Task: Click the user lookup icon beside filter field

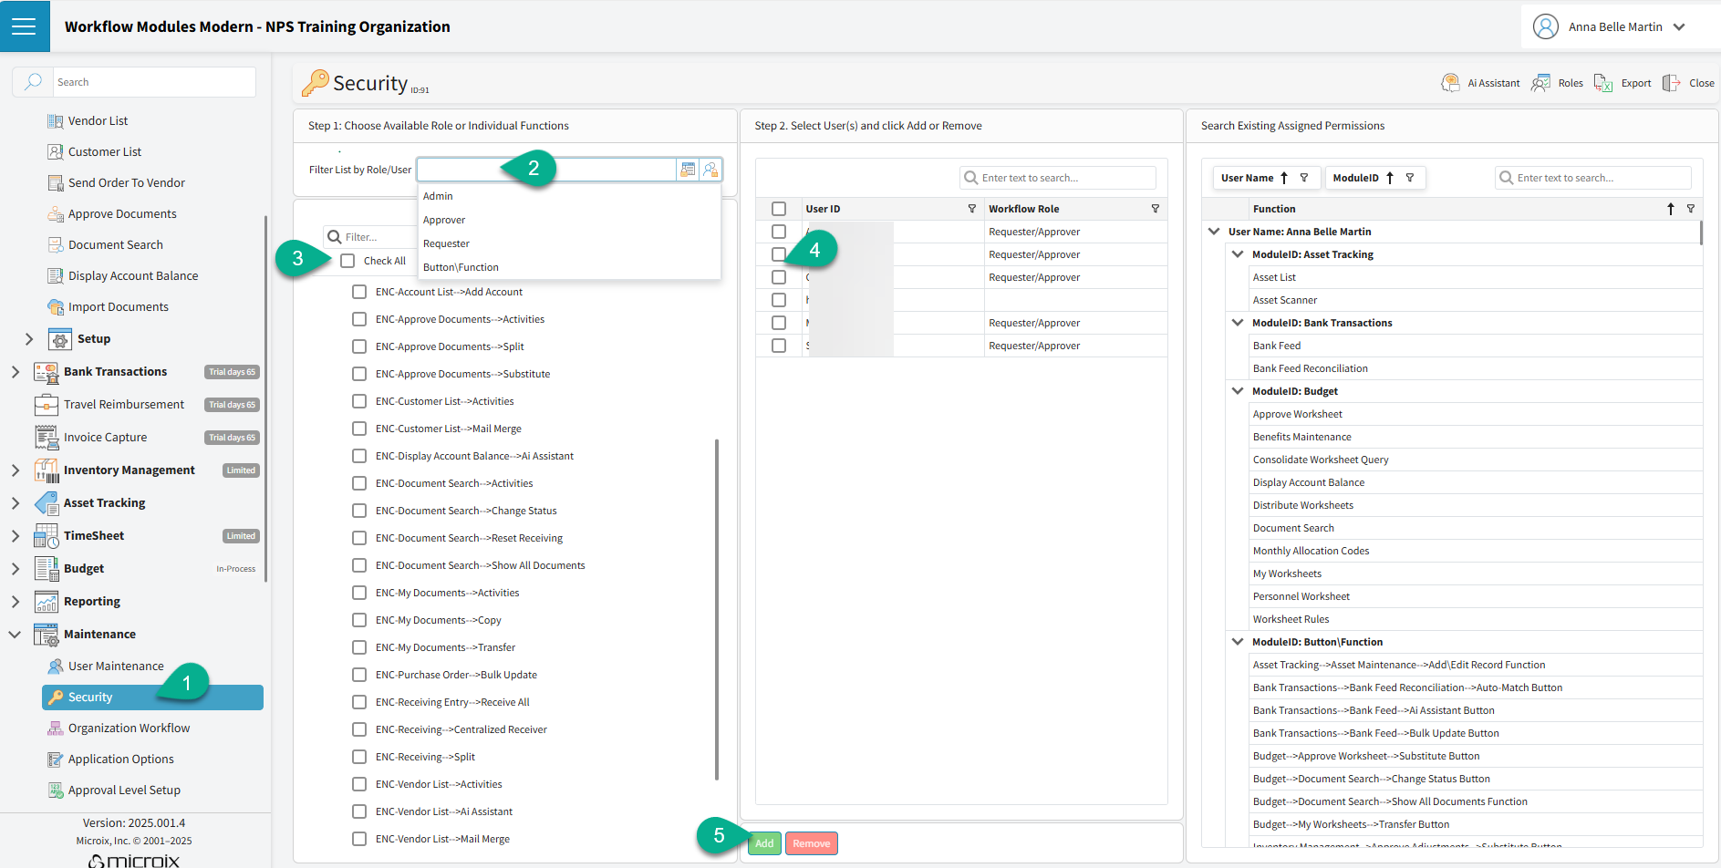Action: [x=710, y=170]
